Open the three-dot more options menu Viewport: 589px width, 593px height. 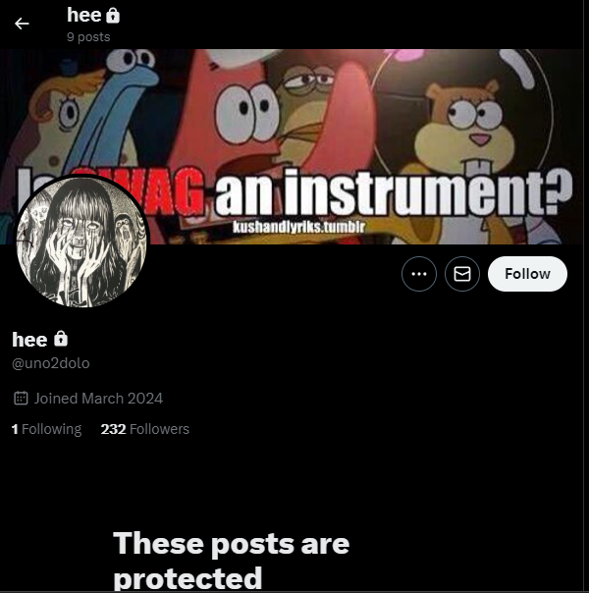[419, 274]
